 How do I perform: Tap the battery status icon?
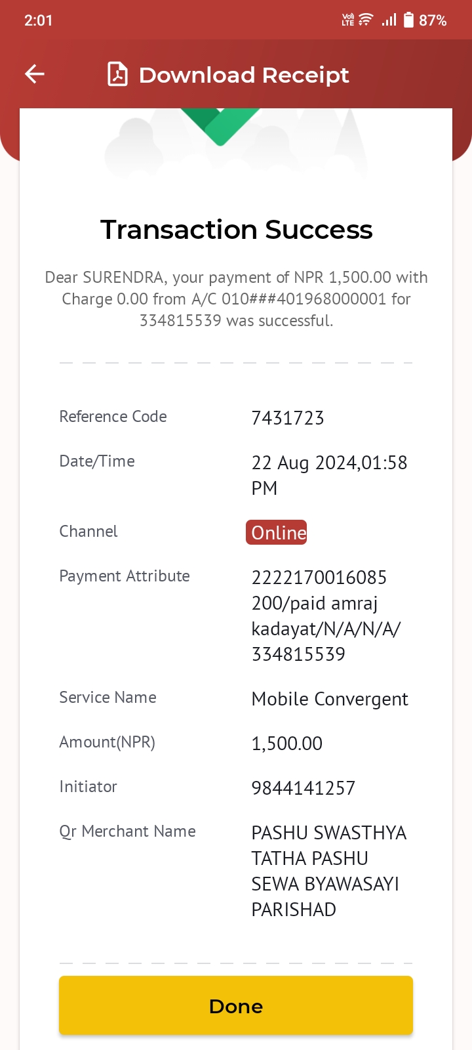pyautogui.click(x=408, y=20)
